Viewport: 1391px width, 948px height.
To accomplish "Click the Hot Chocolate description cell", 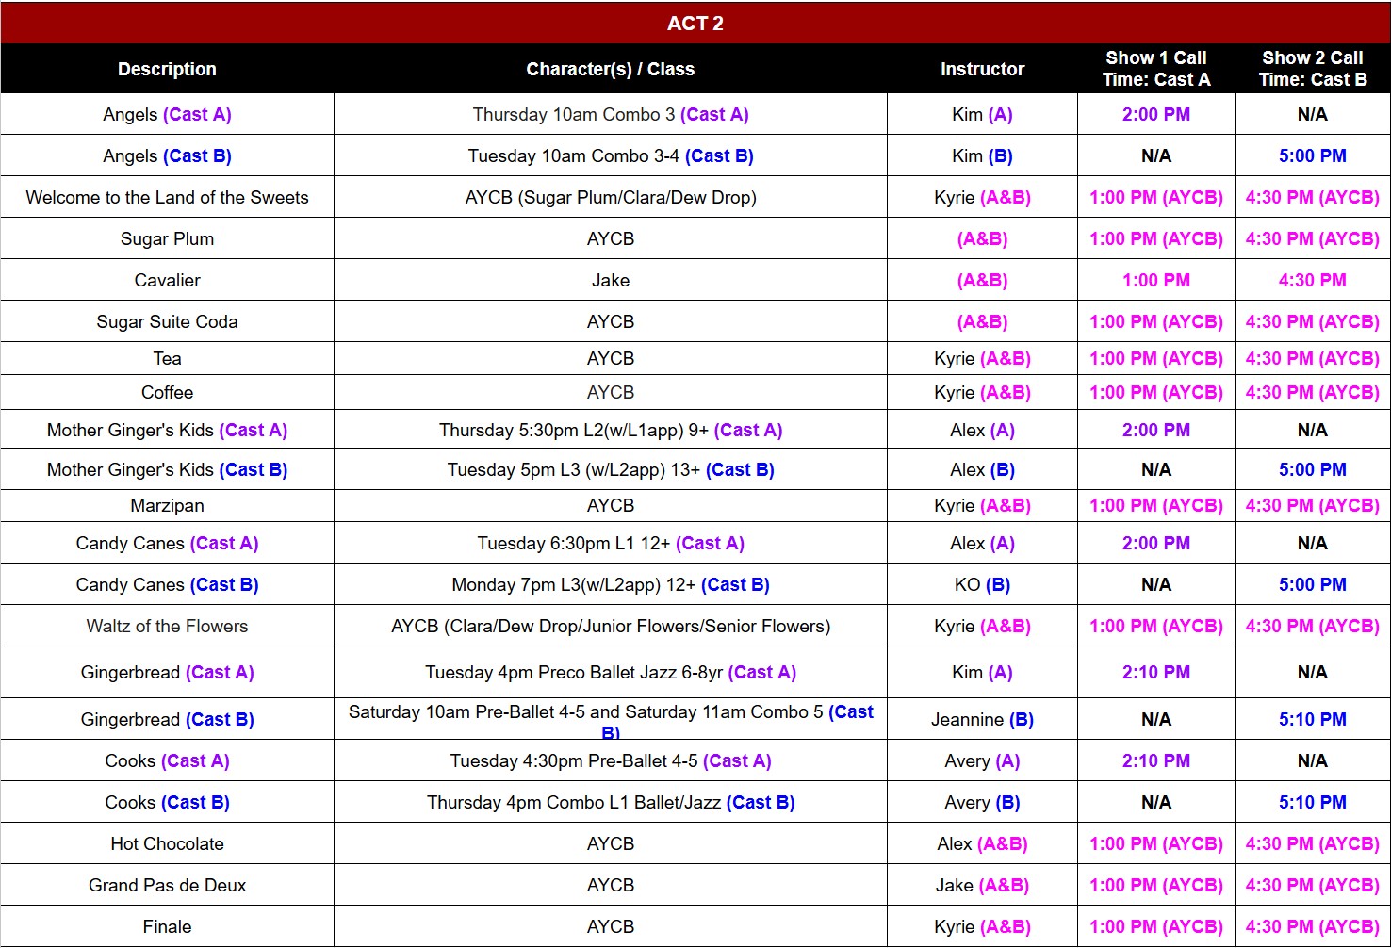I will click(x=167, y=843).
